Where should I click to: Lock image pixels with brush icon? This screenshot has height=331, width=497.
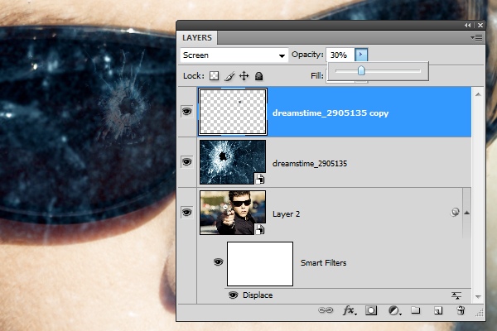click(229, 76)
